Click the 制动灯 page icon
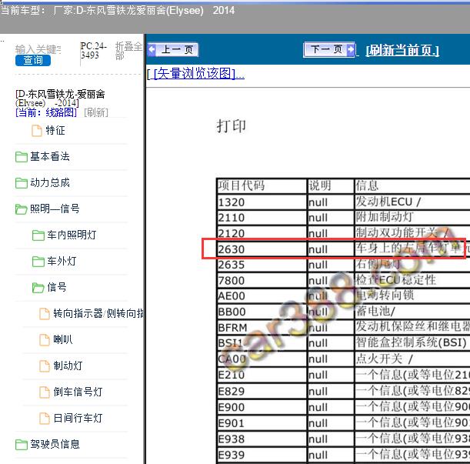The width and height of the screenshot is (470, 464). [x=45, y=366]
